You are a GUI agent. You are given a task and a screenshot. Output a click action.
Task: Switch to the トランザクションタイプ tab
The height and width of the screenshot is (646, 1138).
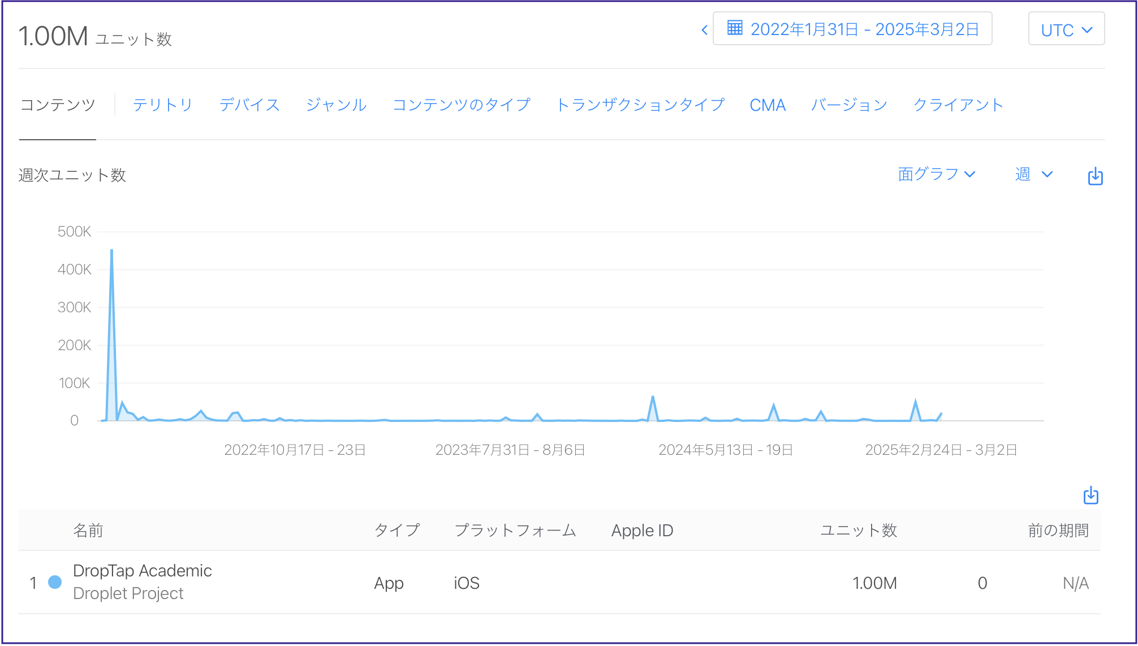click(640, 105)
